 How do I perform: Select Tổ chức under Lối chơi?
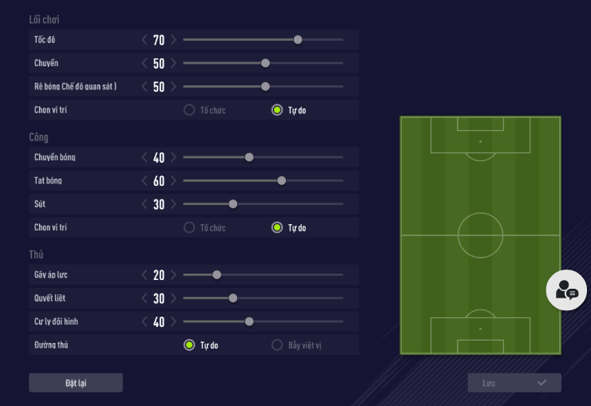point(189,110)
